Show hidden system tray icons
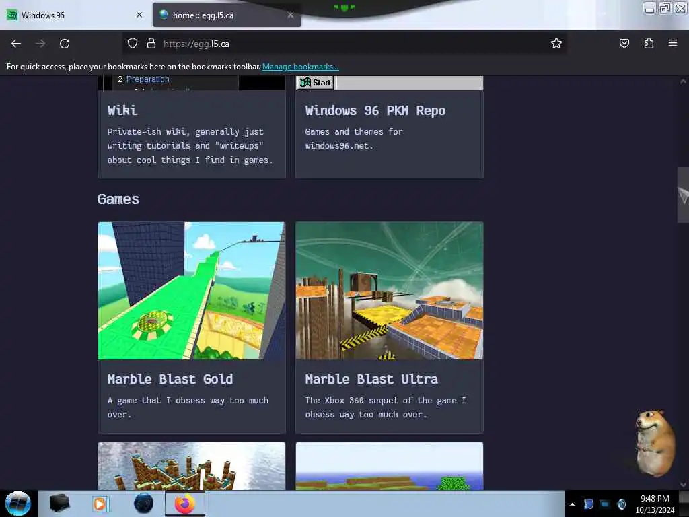 (x=572, y=504)
